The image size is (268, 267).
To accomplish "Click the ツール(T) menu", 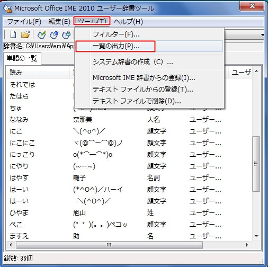I will (x=92, y=21).
